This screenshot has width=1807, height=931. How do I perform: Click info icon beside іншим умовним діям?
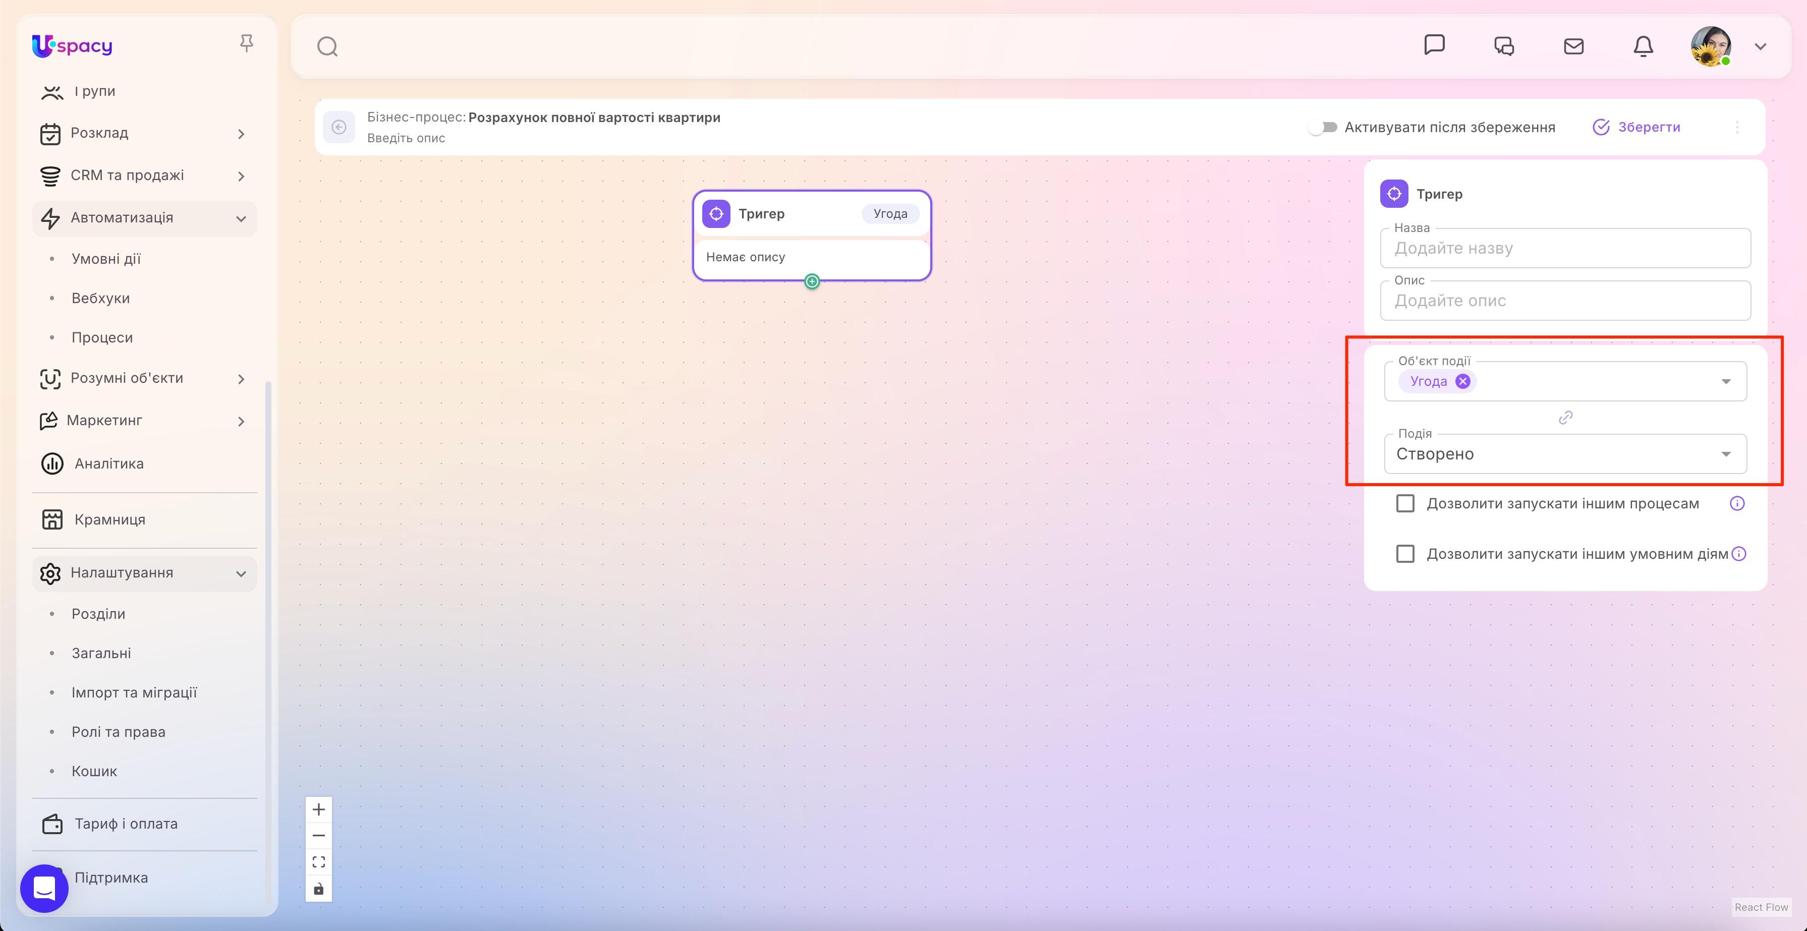coord(1738,554)
